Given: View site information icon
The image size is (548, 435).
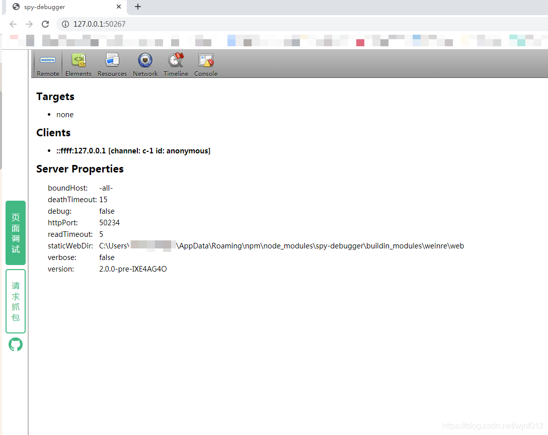Looking at the screenshot, I should (65, 24).
